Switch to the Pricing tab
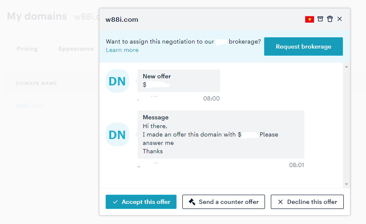366x224 pixels. coord(27,49)
